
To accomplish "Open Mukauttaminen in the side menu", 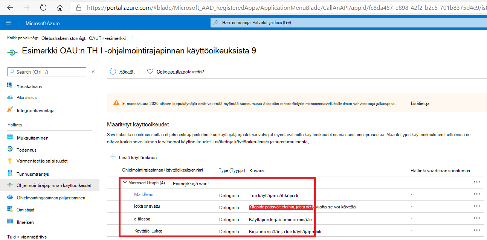I will (x=32, y=138).
